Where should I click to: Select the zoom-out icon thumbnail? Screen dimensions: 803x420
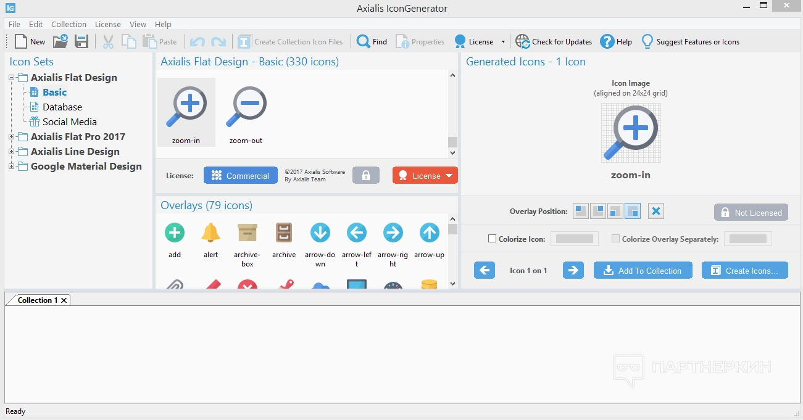coord(246,112)
